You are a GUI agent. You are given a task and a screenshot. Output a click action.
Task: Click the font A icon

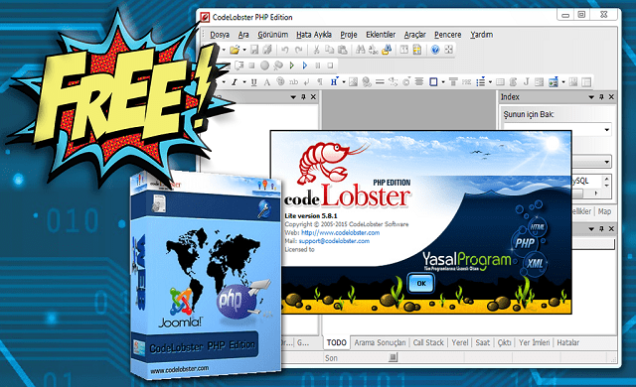coord(267,82)
